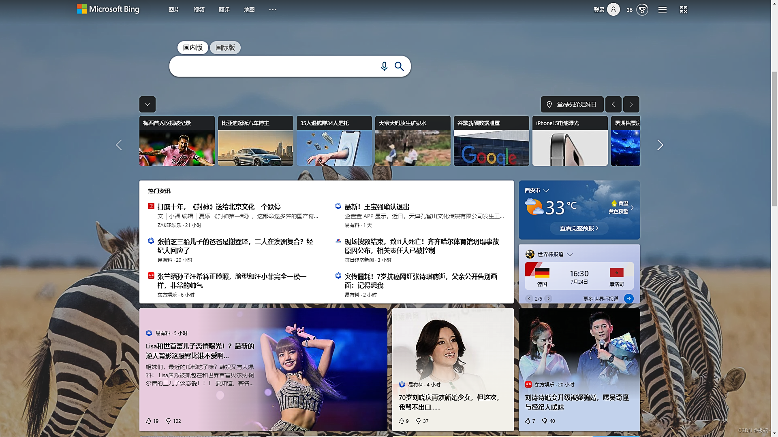Click 查看完整预报 weather button
Screen dimensions: 778x437
tap(579, 228)
